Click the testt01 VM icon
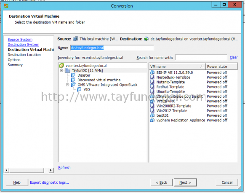 click(x=152, y=115)
